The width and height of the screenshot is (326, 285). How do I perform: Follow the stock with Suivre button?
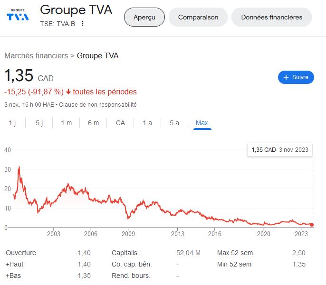click(x=296, y=77)
